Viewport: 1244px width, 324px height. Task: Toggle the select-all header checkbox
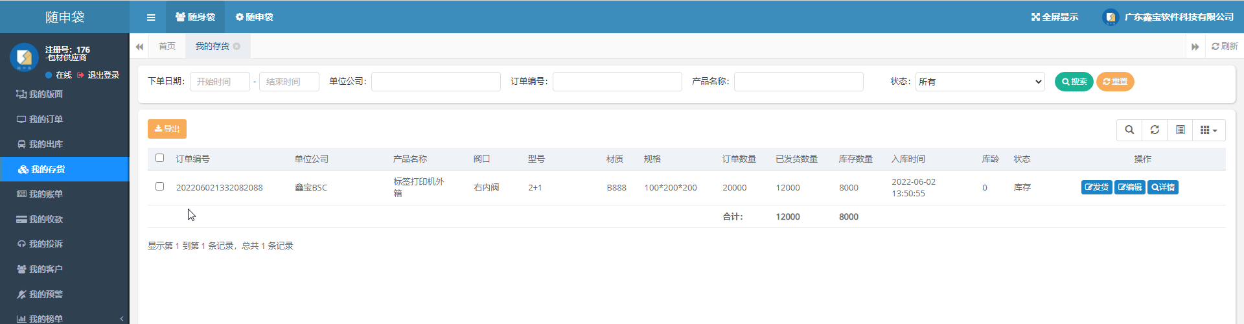pyautogui.click(x=160, y=158)
